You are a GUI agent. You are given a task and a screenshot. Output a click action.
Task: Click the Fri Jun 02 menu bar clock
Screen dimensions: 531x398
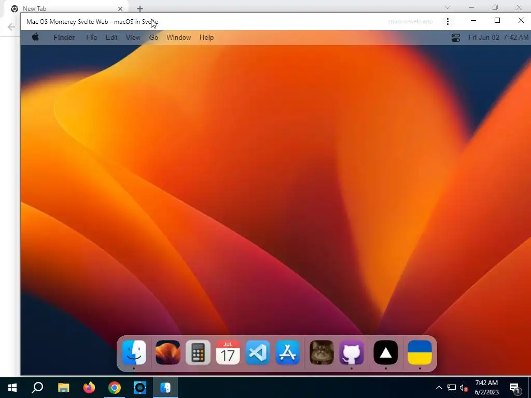[x=498, y=37]
